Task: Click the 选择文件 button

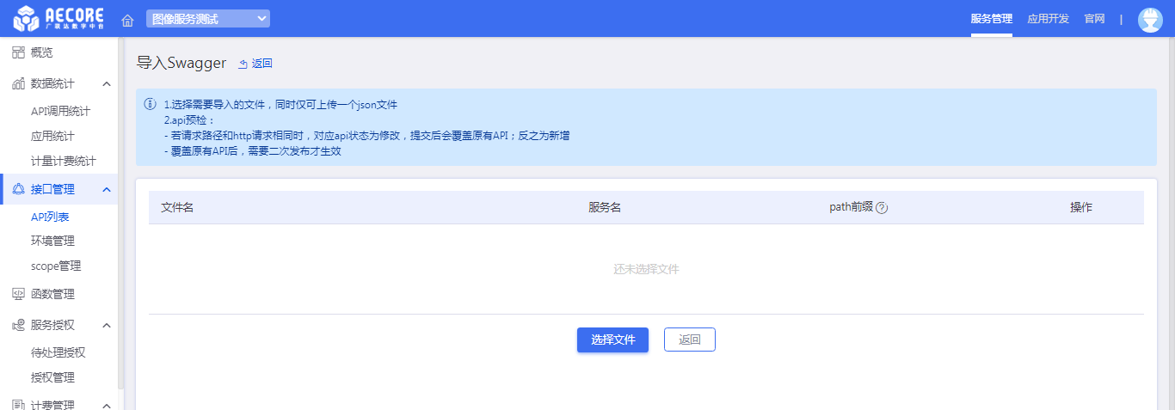Action: (612, 340)
